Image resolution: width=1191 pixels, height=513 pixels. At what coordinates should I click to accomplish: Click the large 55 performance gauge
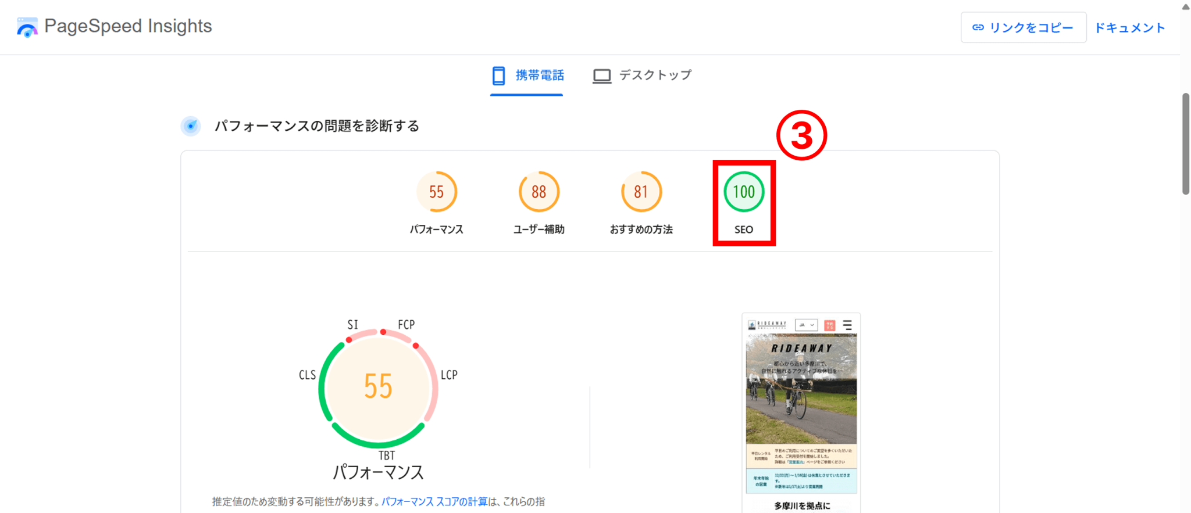click(x=378, y=387)
